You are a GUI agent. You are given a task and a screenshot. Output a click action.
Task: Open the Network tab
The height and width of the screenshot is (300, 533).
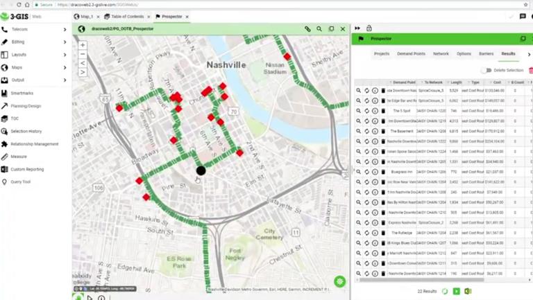coord(441,53)
